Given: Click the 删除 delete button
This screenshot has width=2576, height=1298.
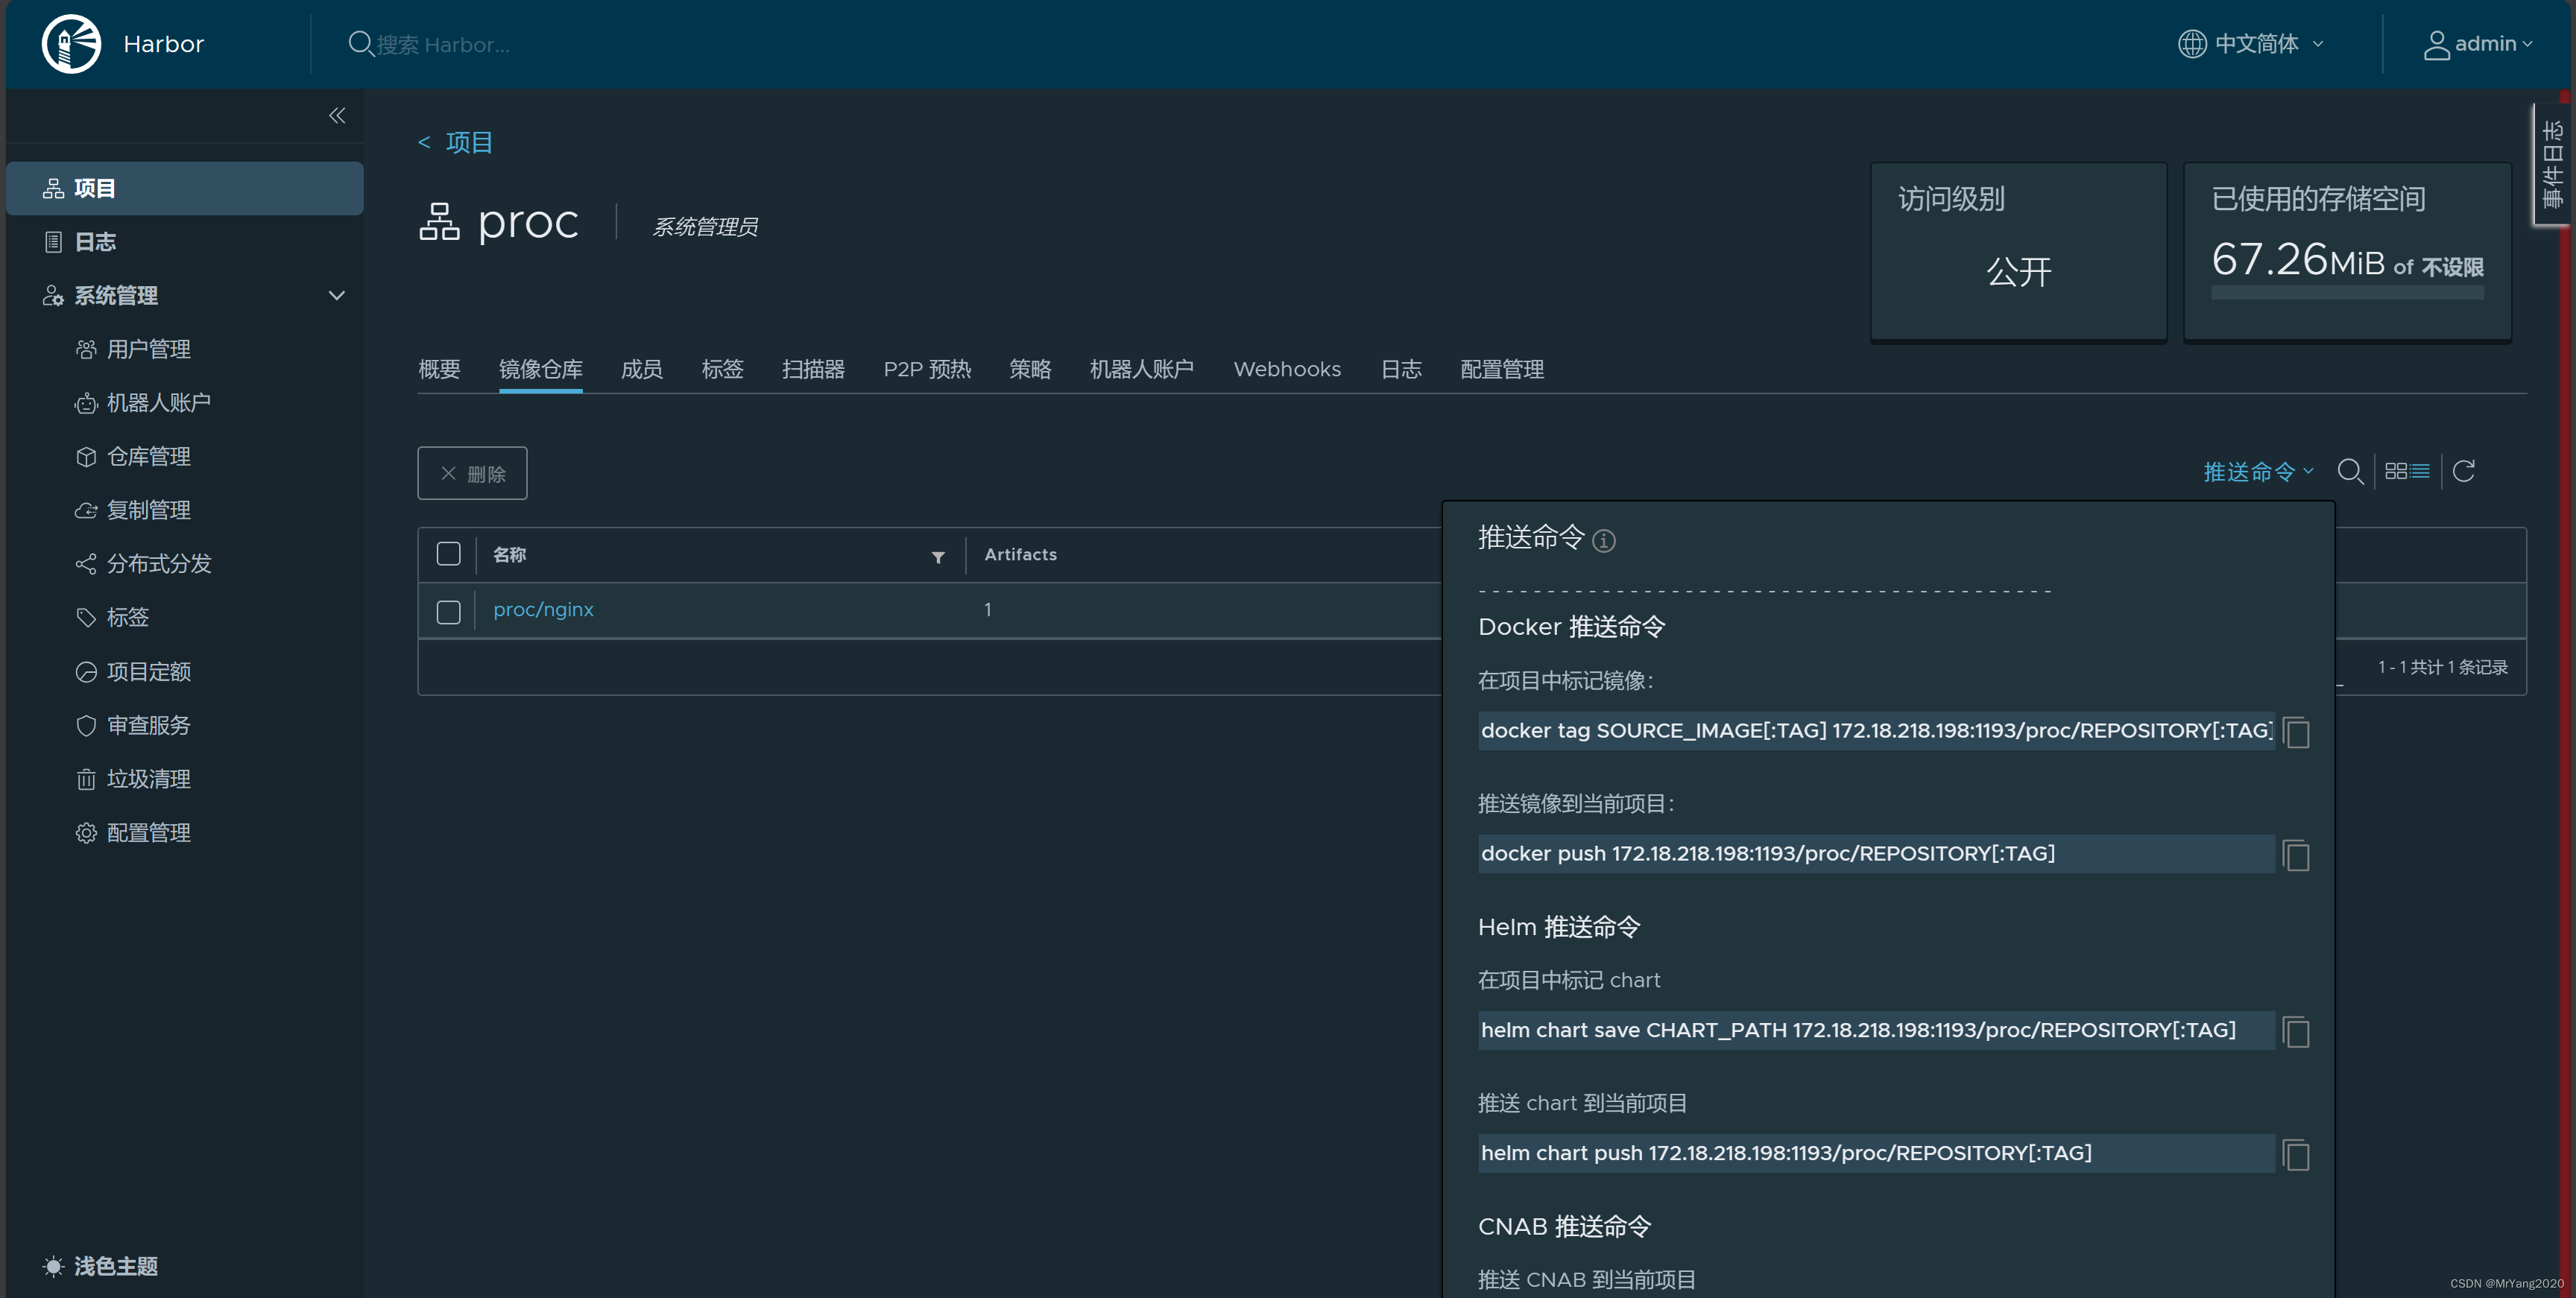Looking at the screenshot, I should pyautogui.click(x=472, y=472).
